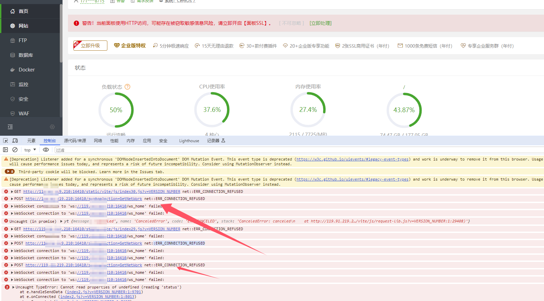
Task: Switch to the 性能 DevTools tab
Action: click(115, 140)
